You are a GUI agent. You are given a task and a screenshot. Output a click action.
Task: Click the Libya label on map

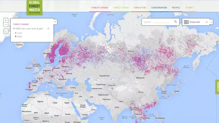(x=55, y=103)
